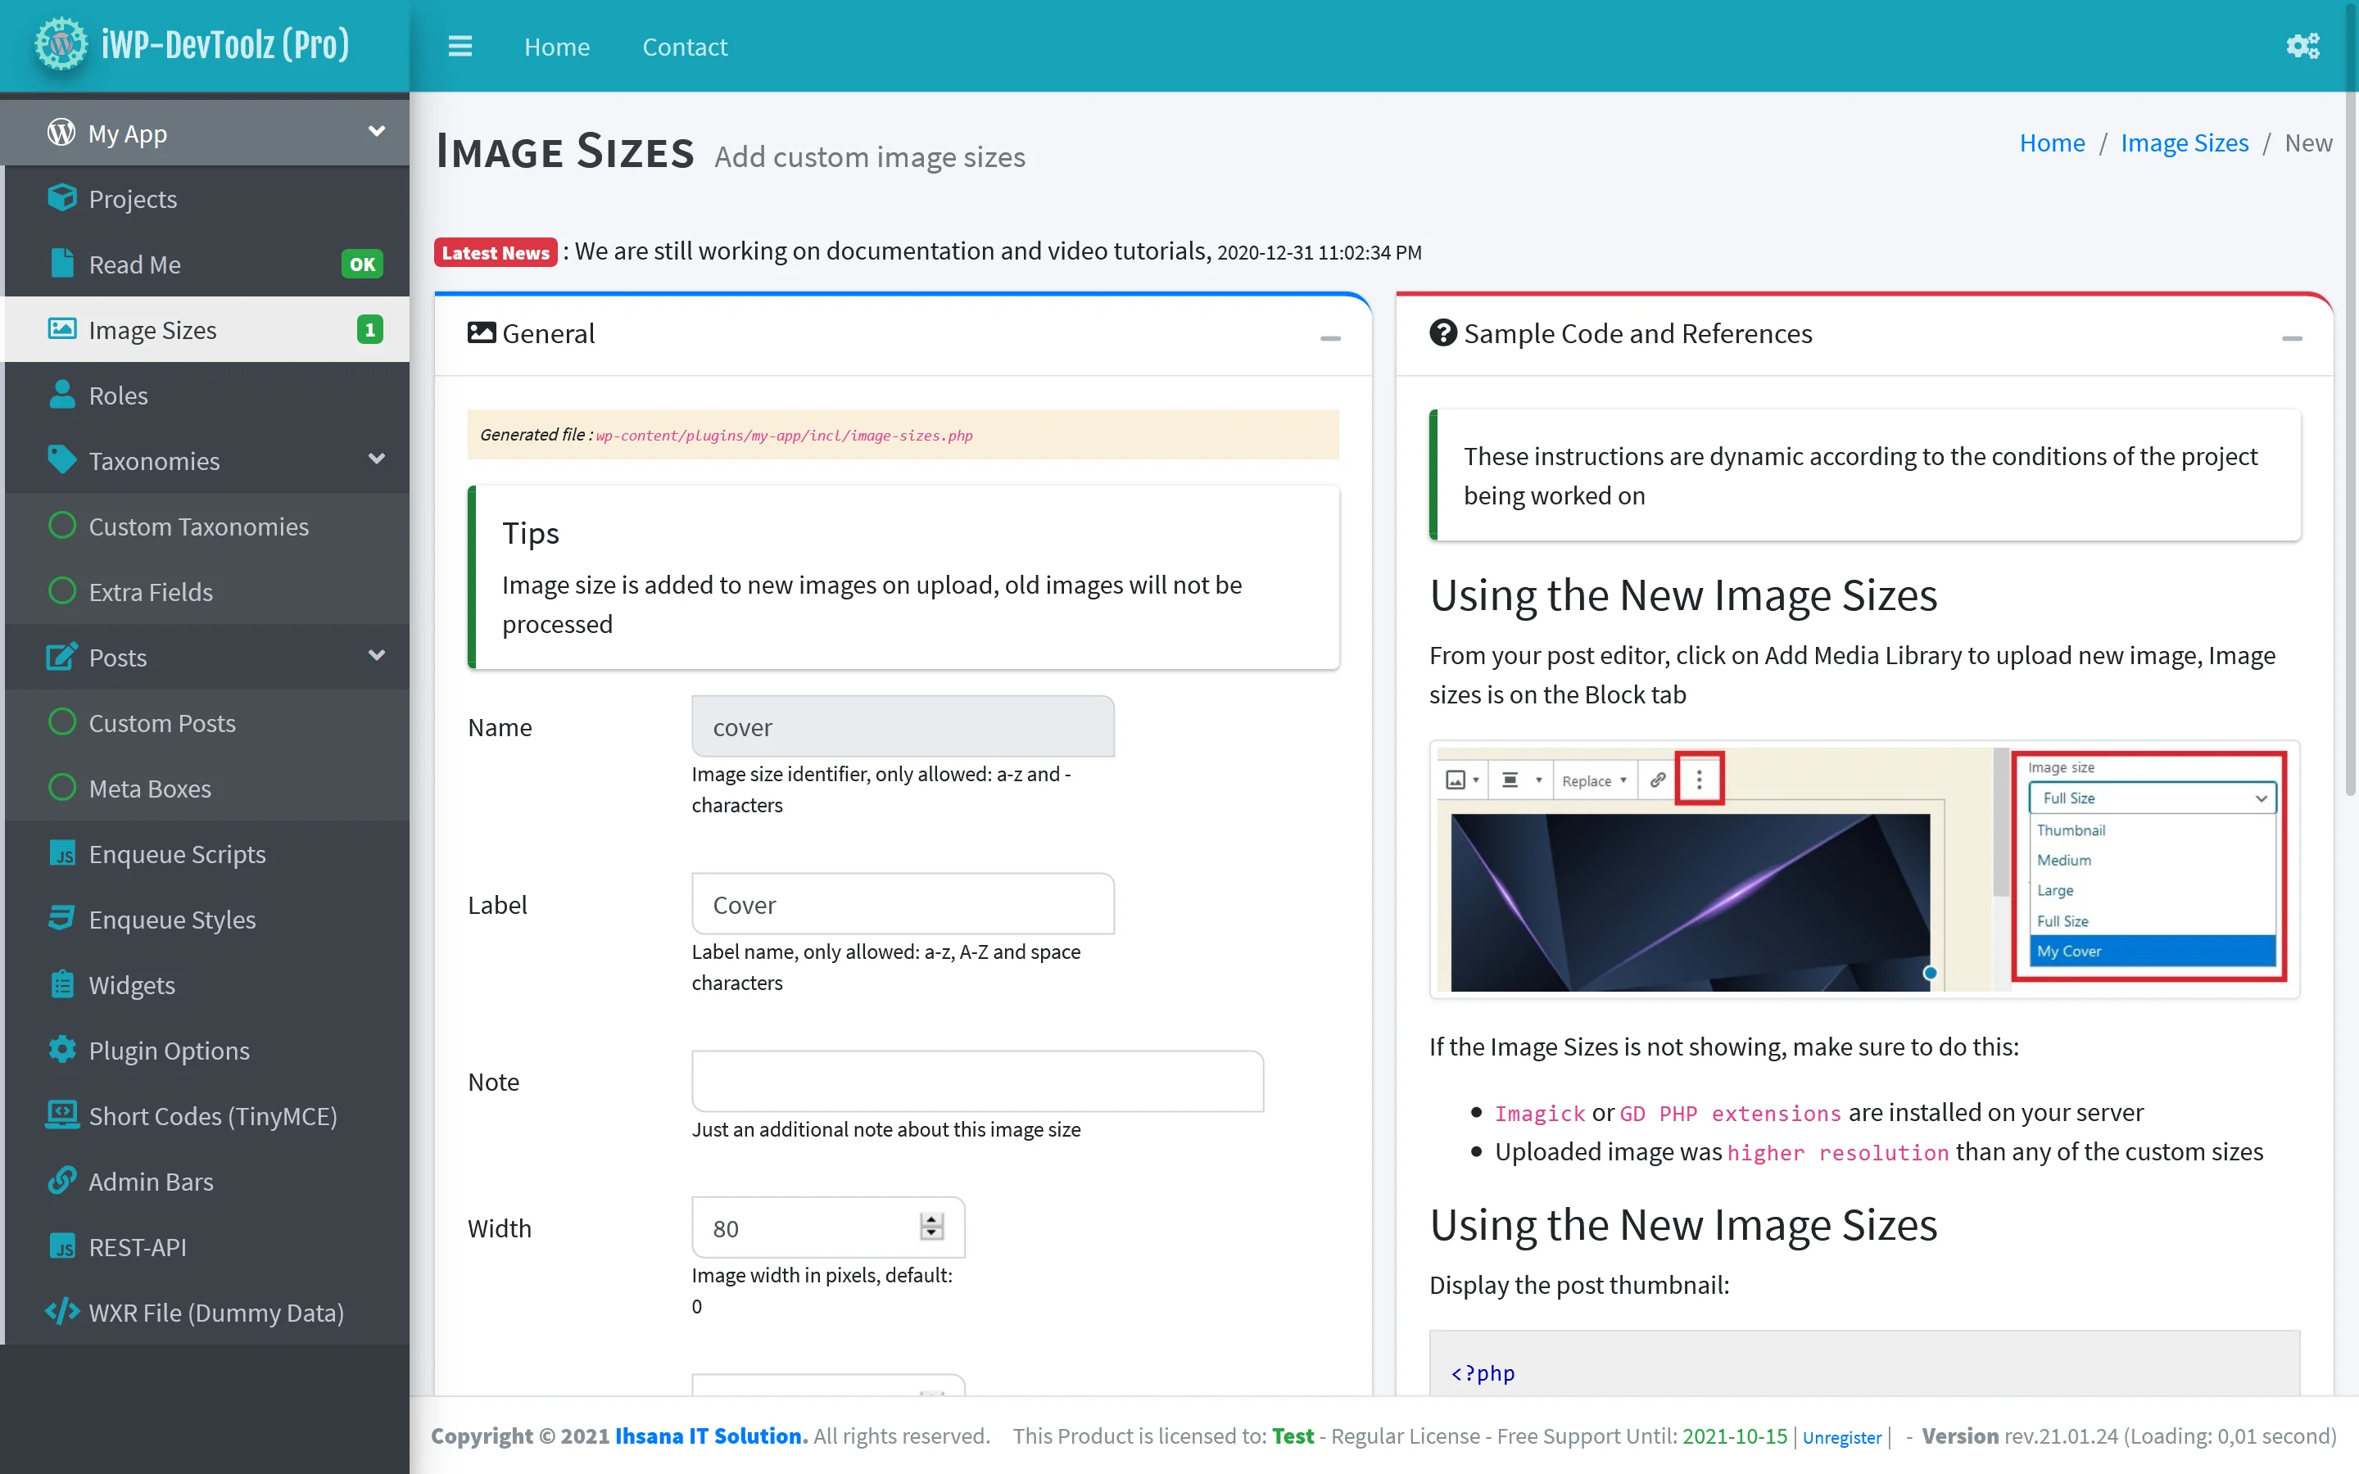The height and width of the screenshot is (1474, 2359).
Task: Open the Home menu item in the top bar
Action: [x=557, y=47]
